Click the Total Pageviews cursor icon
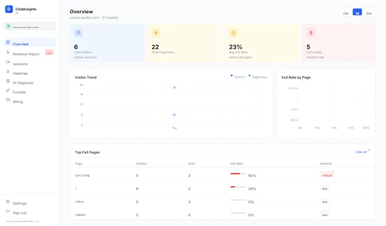Viewport: 386px width, 226px height. [156, 33]
